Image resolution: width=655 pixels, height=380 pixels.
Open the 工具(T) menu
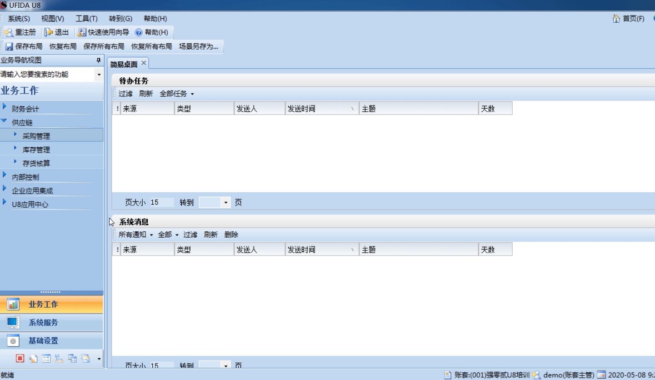point(86,19)
